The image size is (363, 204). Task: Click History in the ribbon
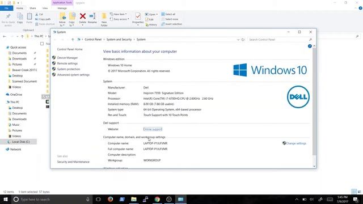coord(151,24)
